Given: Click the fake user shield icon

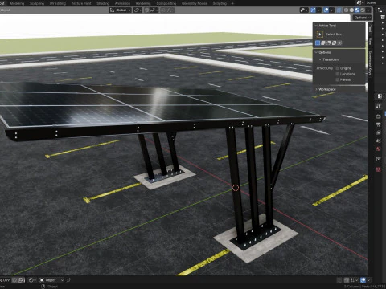Looking at the screenshot, I should (x=15, y=280).
